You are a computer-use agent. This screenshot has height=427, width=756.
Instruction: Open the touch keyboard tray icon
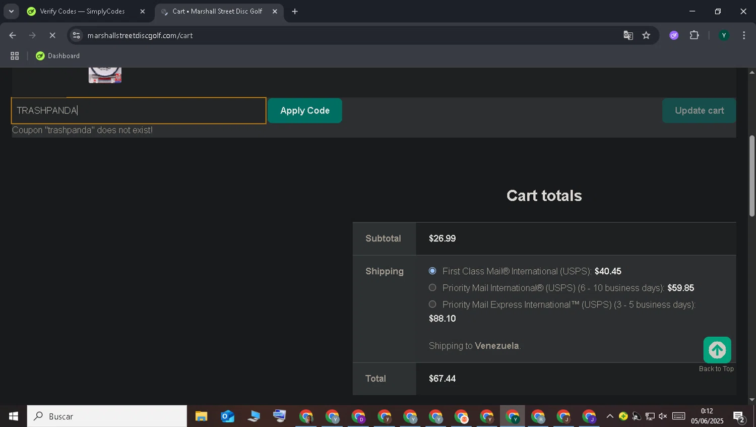tap(678, 416)
